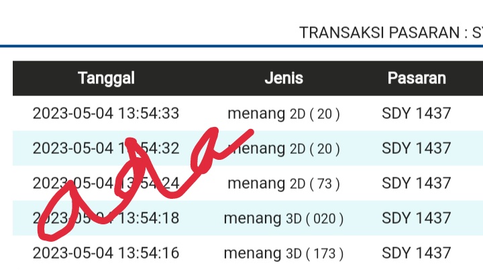Click SDY 1437 in the menang 3D (173) row
This screenshot has width=483, height=270.
(417, 253)
